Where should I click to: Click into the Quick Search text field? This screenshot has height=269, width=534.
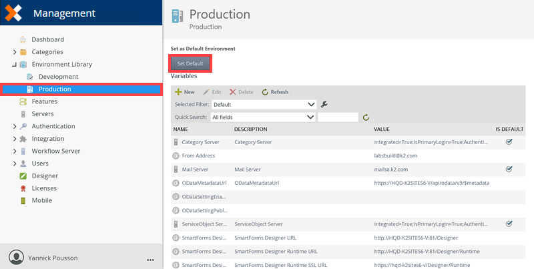point(338,117)
